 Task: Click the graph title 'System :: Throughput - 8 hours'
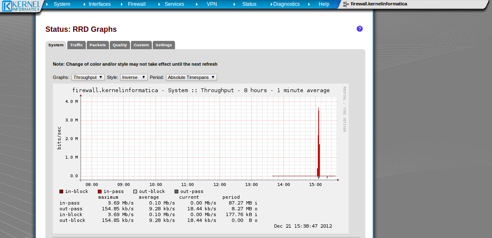click(201, 90)
